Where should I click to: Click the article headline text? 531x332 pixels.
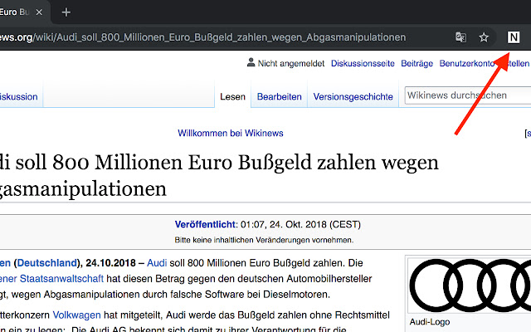219,175
